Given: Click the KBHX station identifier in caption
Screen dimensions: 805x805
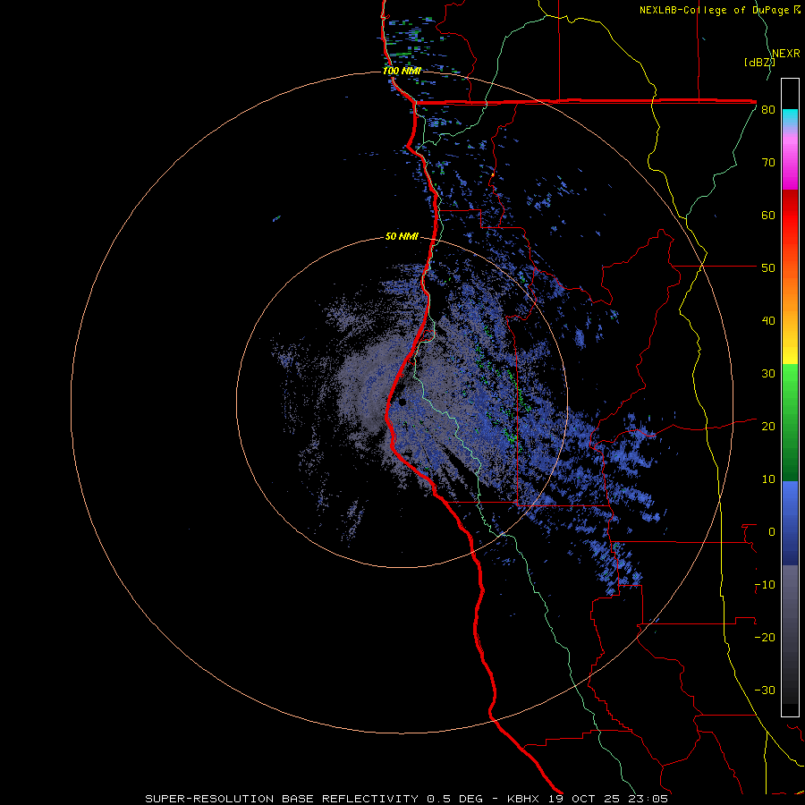Looking at the screenshot, I should [525, 799].
